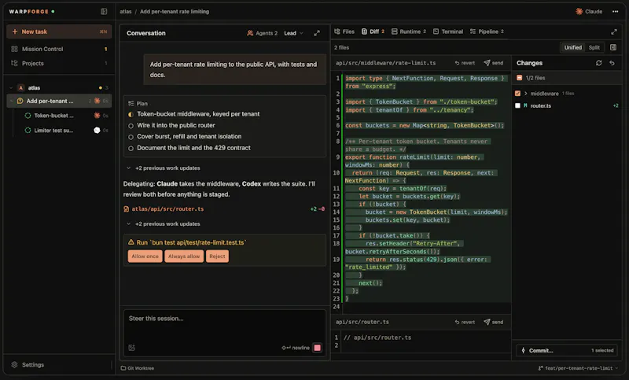Click Git Worktree status item

click(138, 368)
